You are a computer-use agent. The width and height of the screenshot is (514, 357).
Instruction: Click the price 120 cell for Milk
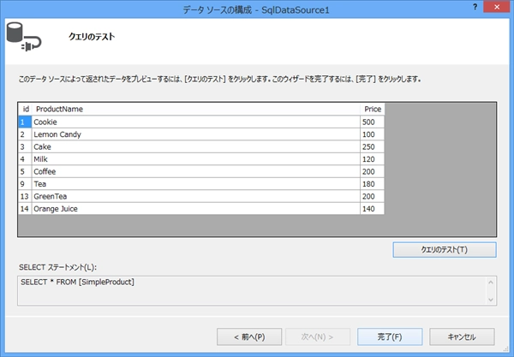[373, 159]
